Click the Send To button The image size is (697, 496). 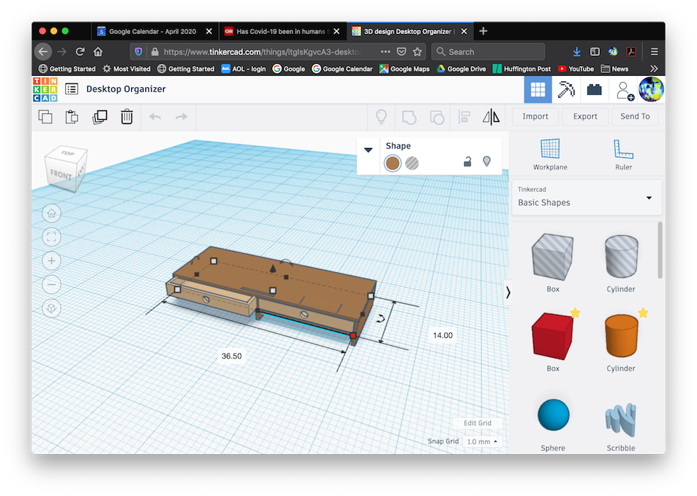point(635,116)
